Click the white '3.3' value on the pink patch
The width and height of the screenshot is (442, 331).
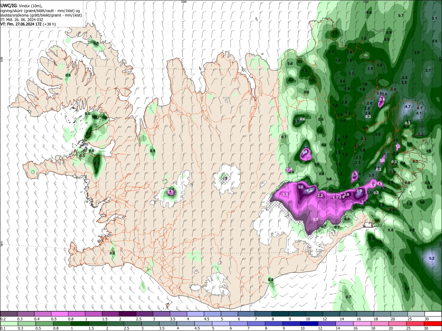point(382,99)
